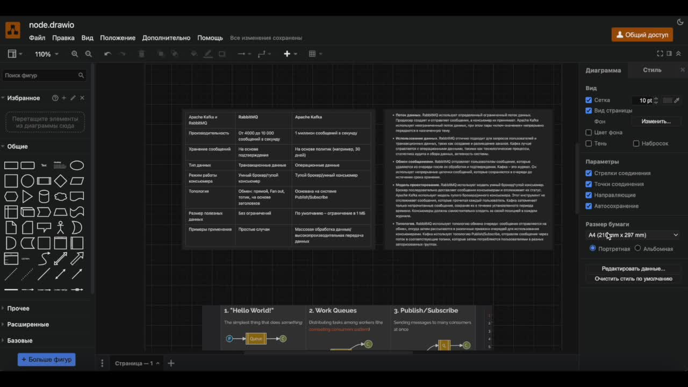This screenshot has width=688, height=387.
Task: Click the Изменить... background button
Action: point(656,121)
